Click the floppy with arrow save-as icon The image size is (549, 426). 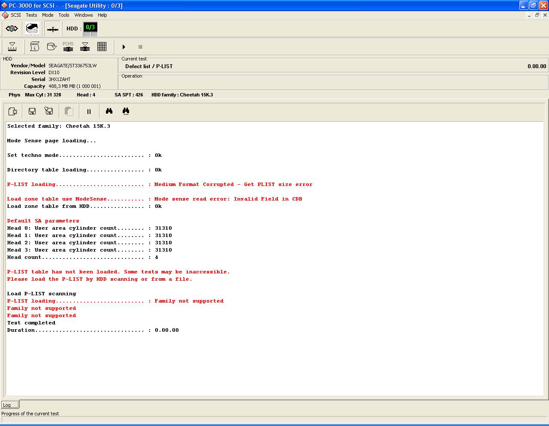49,111
